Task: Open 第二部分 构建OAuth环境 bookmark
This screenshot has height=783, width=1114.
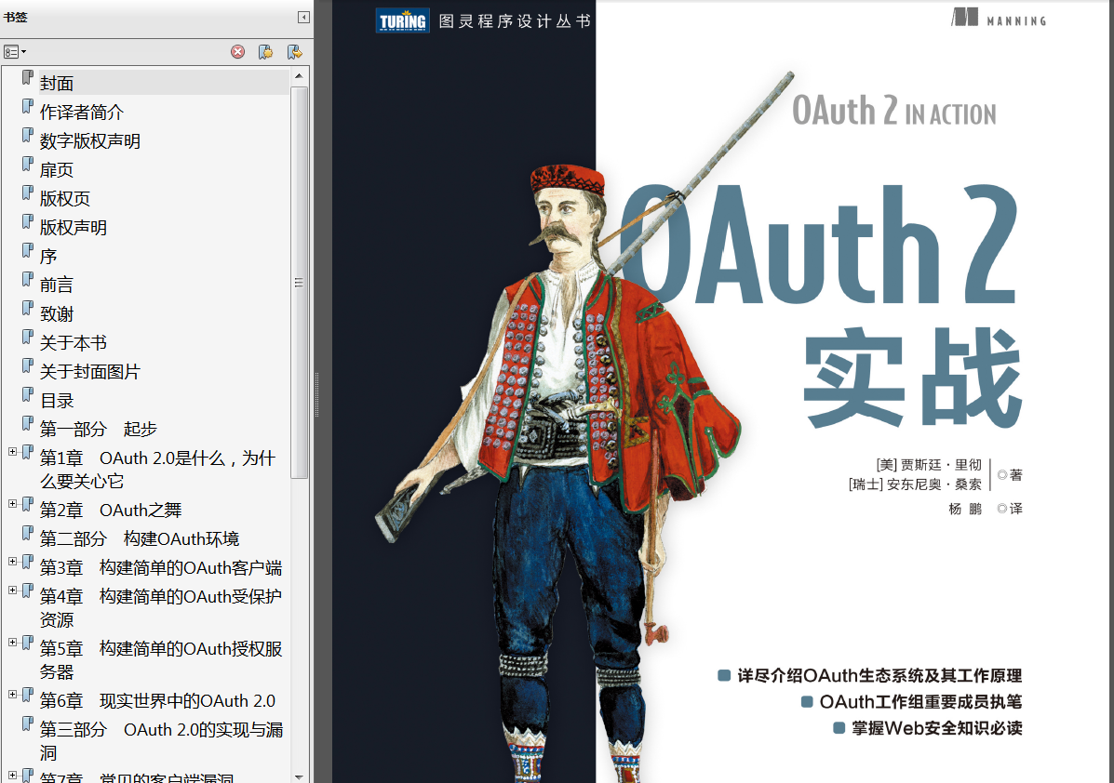Action: [x=140, y=538]
